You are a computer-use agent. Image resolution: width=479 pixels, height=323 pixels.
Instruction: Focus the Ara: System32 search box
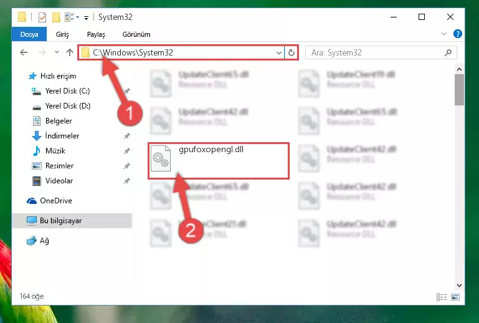381,52
